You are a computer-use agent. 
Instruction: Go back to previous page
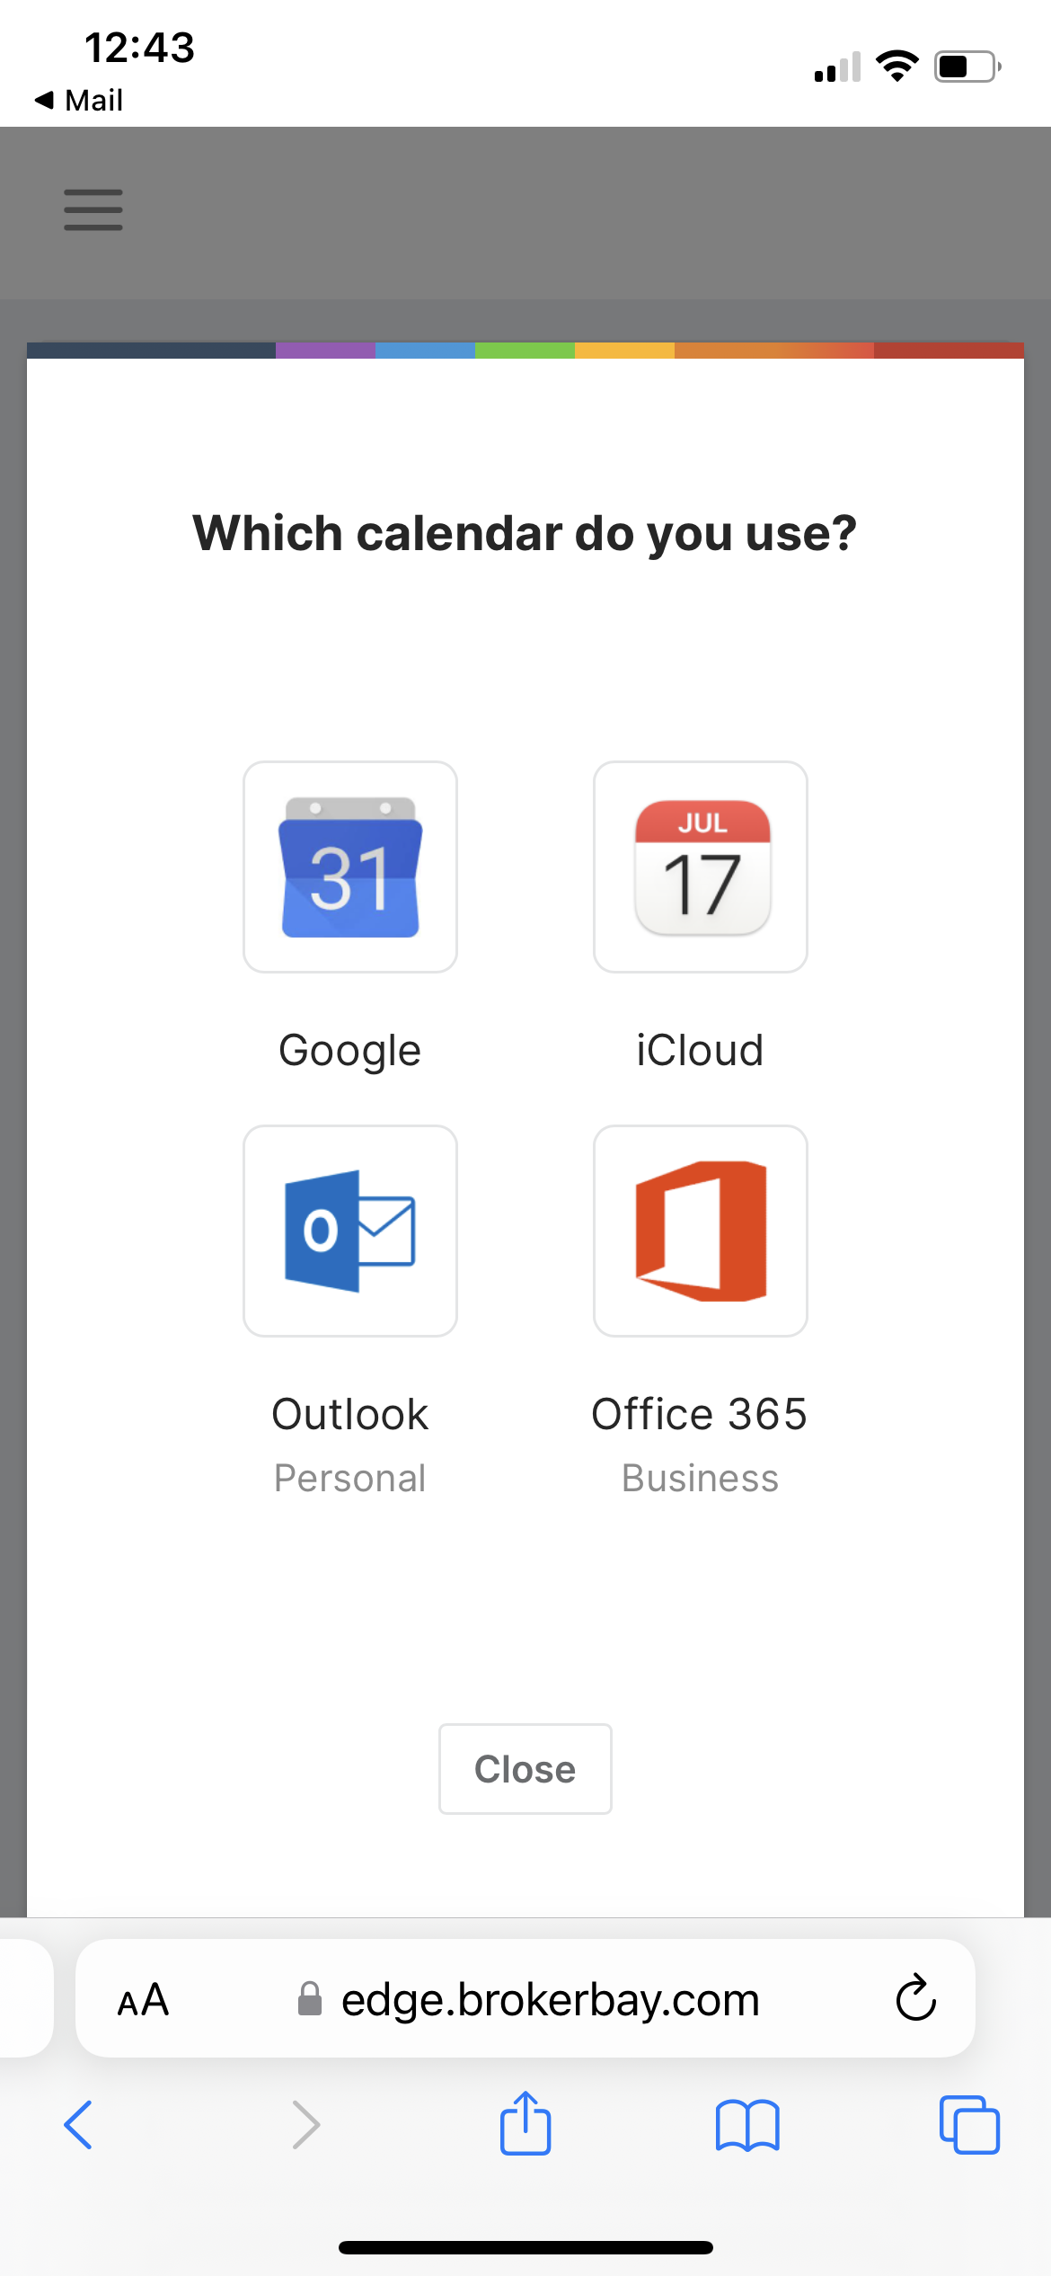click(79, 2125)
